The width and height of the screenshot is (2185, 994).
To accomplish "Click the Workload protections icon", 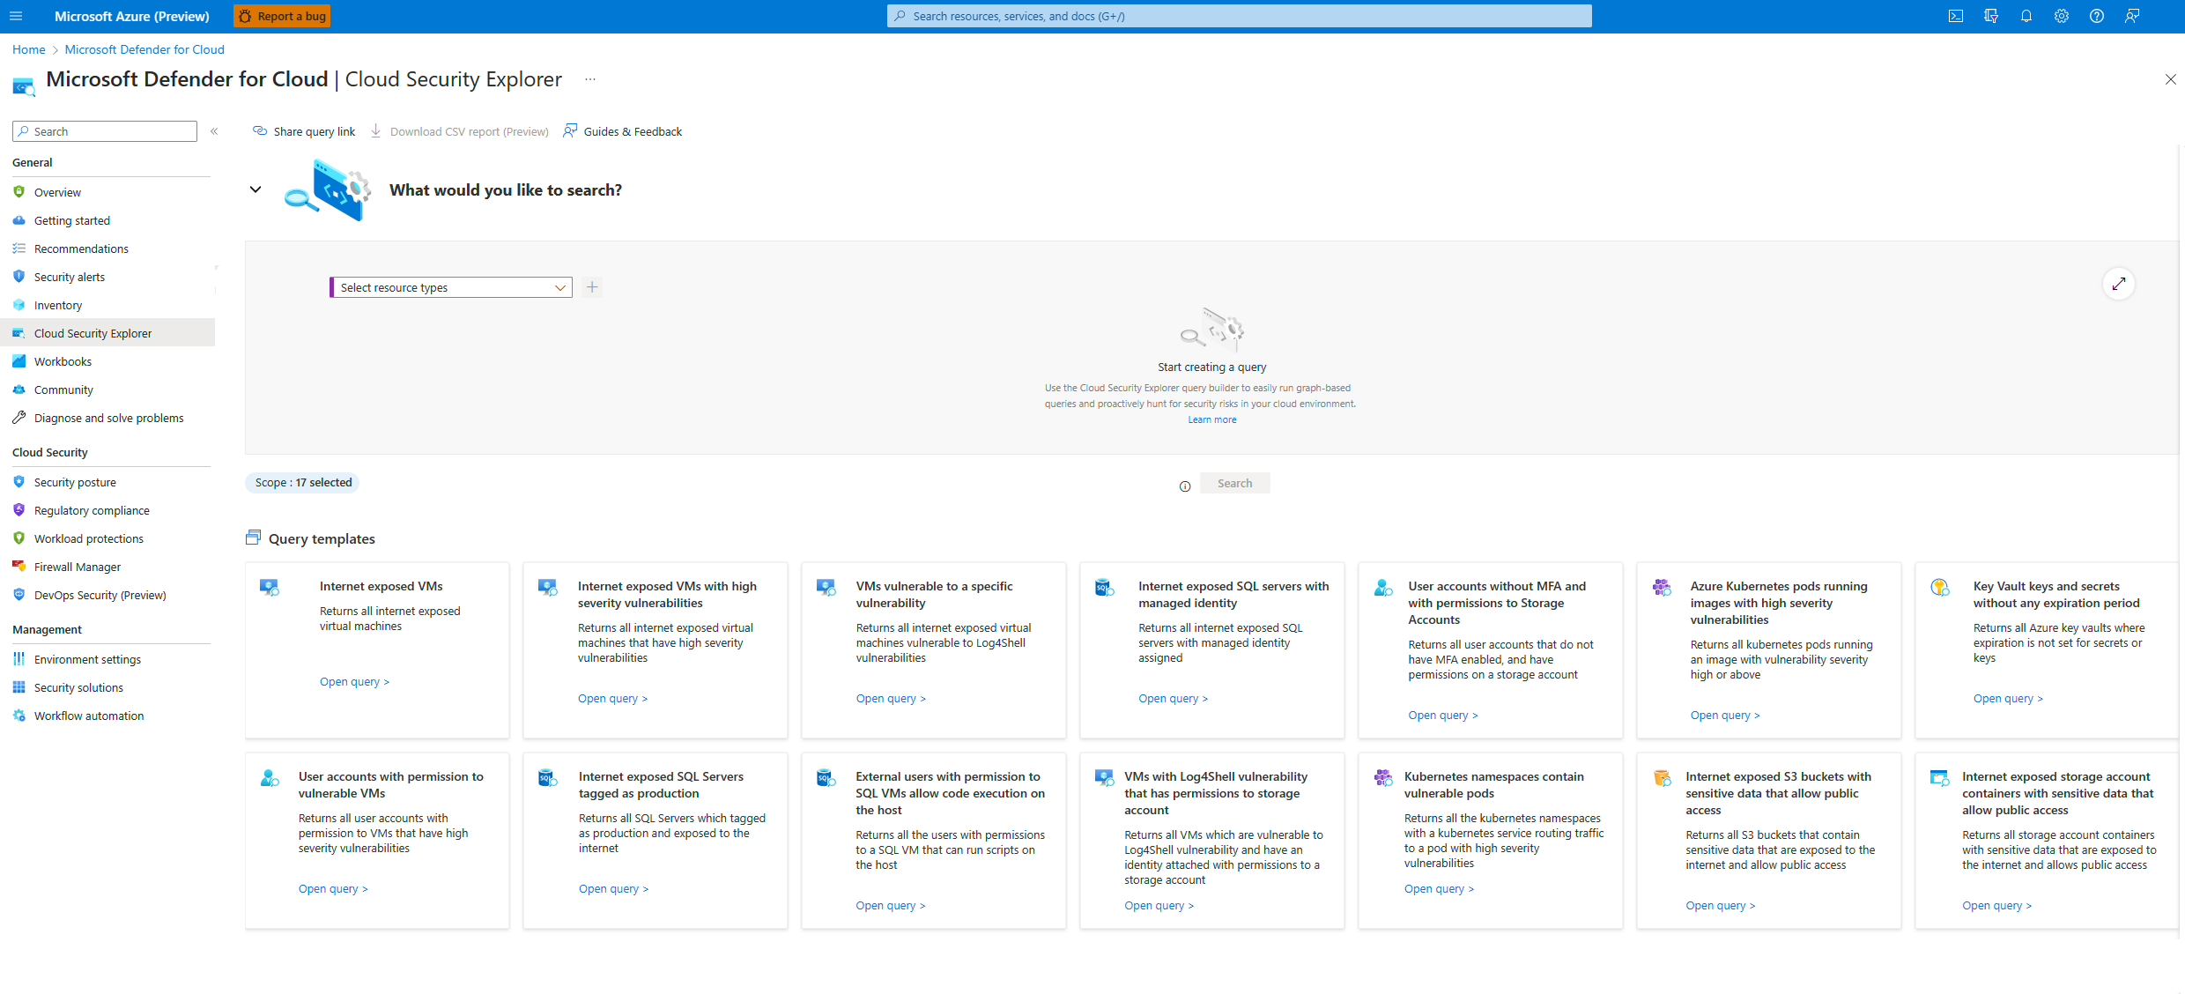I will tap(19, 538).
